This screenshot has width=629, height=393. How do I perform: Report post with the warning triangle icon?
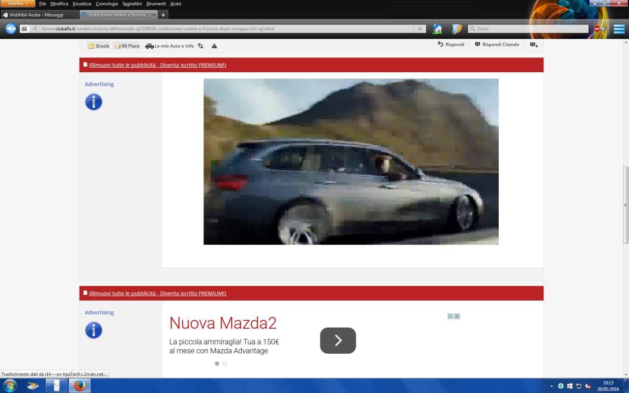coord(214,46)
